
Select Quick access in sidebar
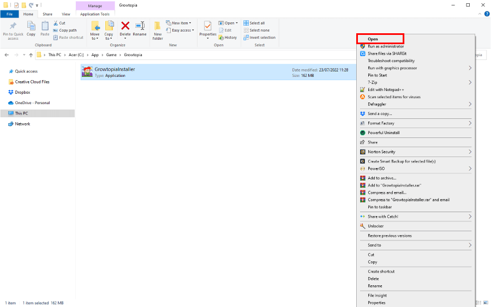pyautogui.click(x=26, y=71)
